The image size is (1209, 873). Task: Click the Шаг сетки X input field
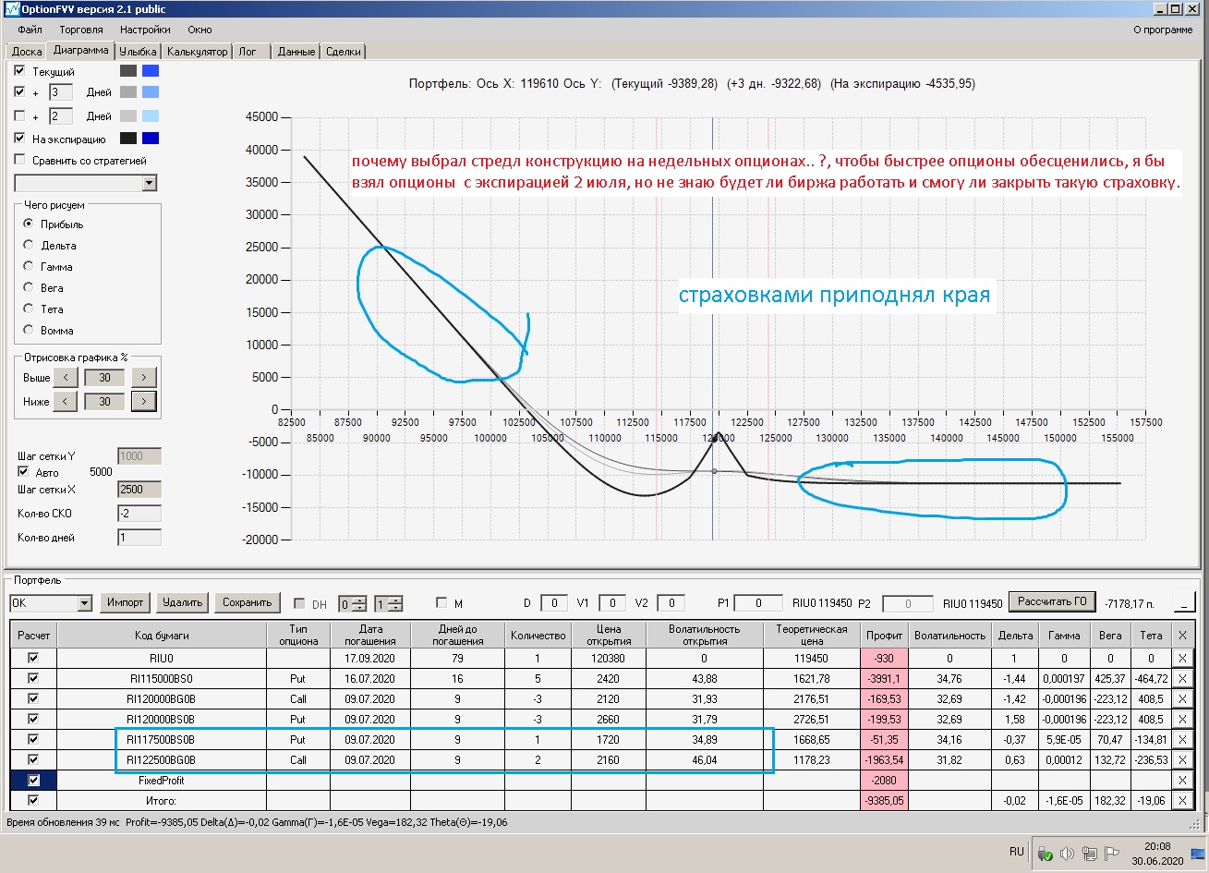pos(139,489)
